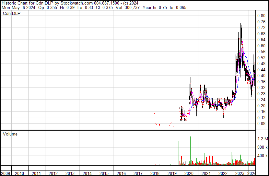Click the 2010 year label
269x176 pixels.
click(x=19, y=173)
